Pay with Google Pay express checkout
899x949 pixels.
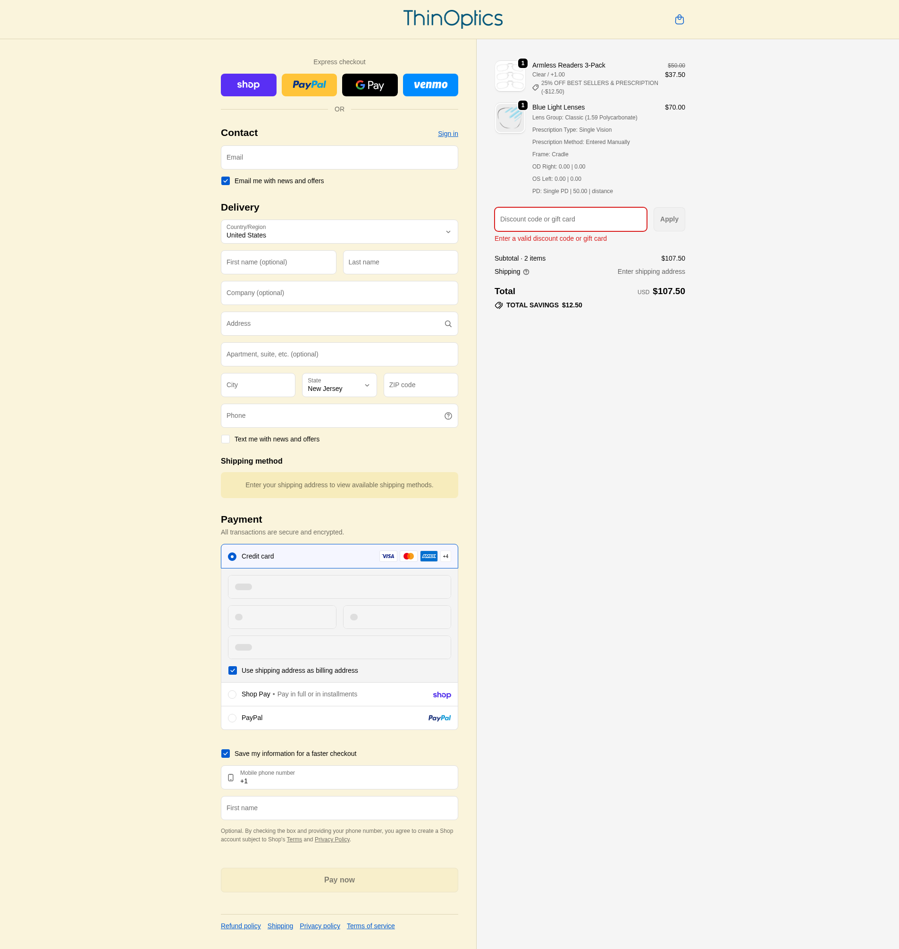pyautogui.click(x=370, y=85)
